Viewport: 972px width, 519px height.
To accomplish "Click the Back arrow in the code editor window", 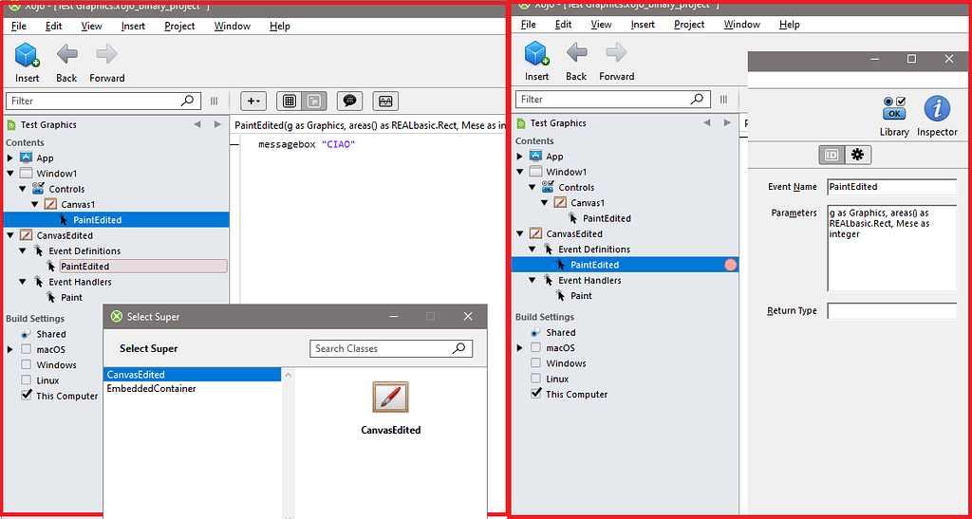I will [x=67, y=54].
